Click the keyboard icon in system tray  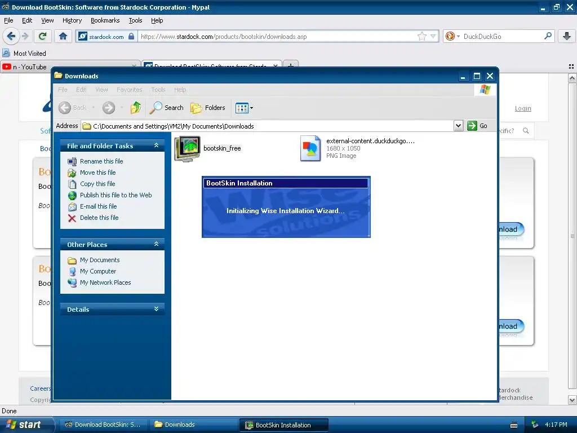514,425
